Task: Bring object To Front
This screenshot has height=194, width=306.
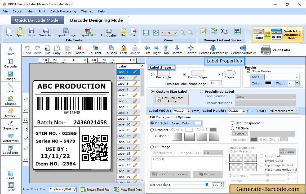Action: (x=95, y=50)
